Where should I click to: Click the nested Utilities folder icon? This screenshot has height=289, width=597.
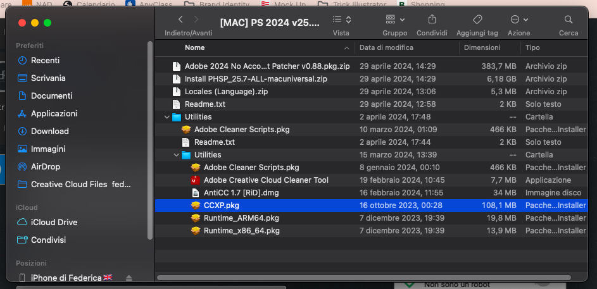click(185, 155)
